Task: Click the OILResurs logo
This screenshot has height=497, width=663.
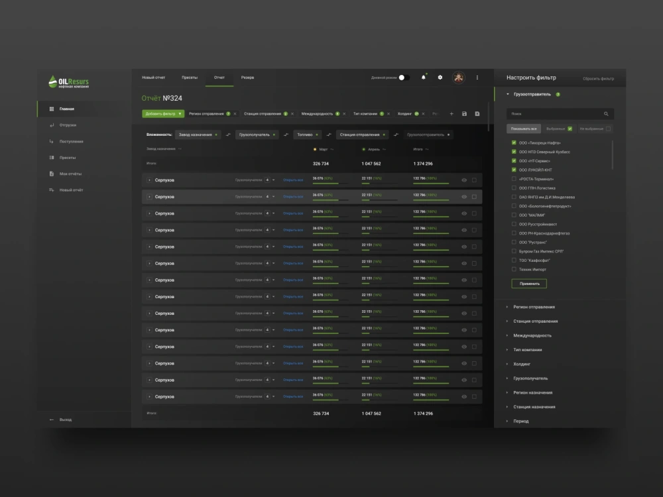Action: click(68, 82)
